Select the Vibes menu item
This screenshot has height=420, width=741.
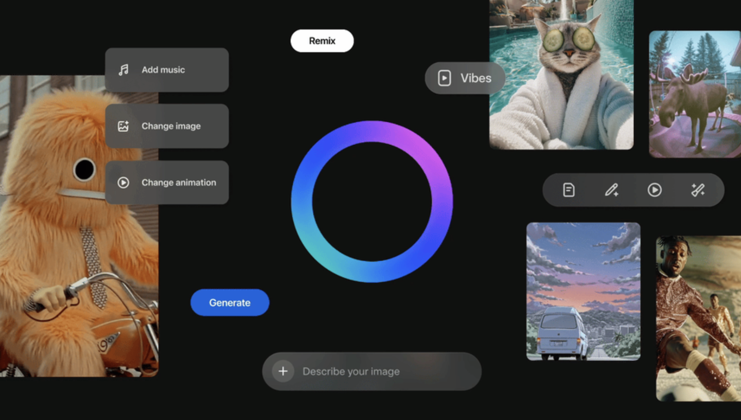pyautogui.click(x=465, y=78)
